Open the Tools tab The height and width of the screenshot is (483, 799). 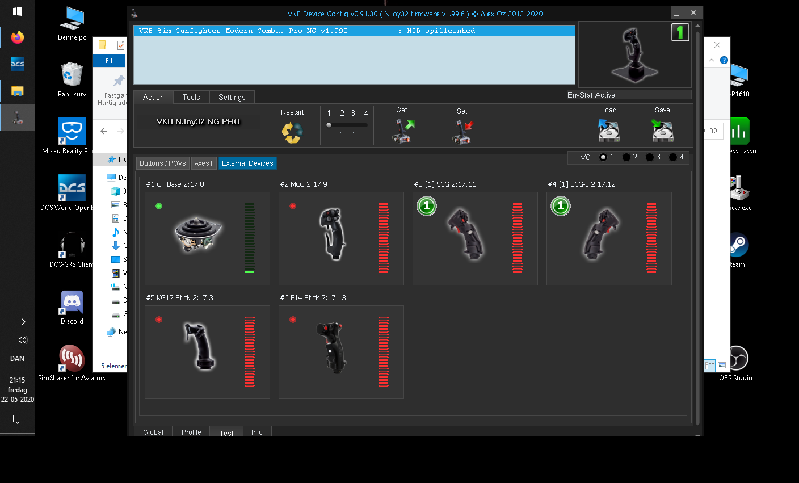click(x=191, y=97)
